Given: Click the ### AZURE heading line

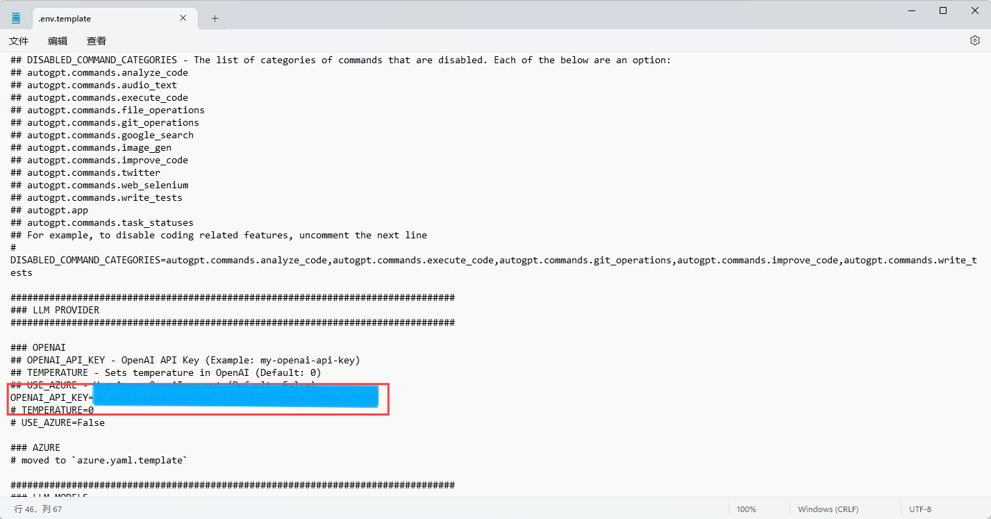Looking at the screenshot, I should pos(35,447).
